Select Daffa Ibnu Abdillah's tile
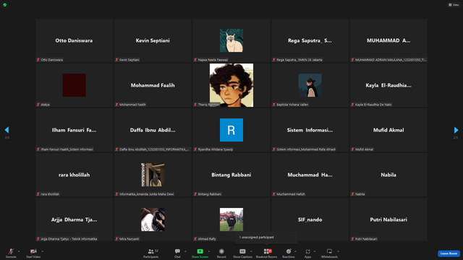Image resolution: width=463 pixels, height=260 pixels. 153,130
